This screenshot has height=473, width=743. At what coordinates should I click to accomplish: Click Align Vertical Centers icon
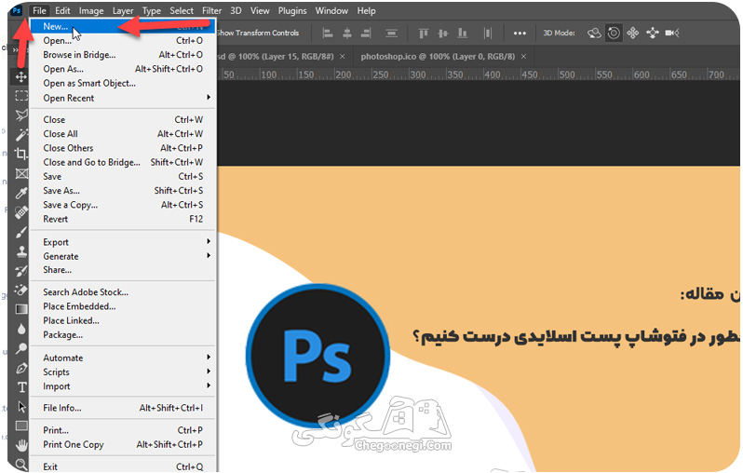(443, 33)
